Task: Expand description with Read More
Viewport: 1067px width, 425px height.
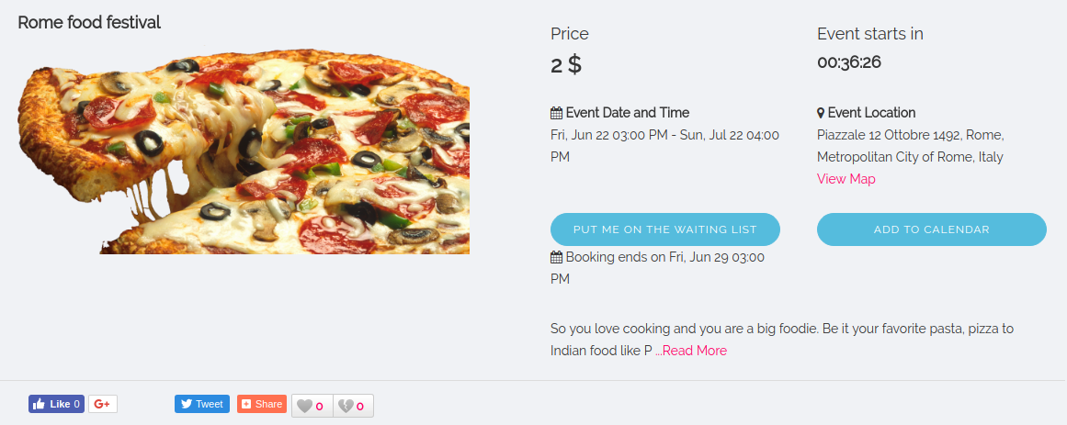Action: coord(694,351)
